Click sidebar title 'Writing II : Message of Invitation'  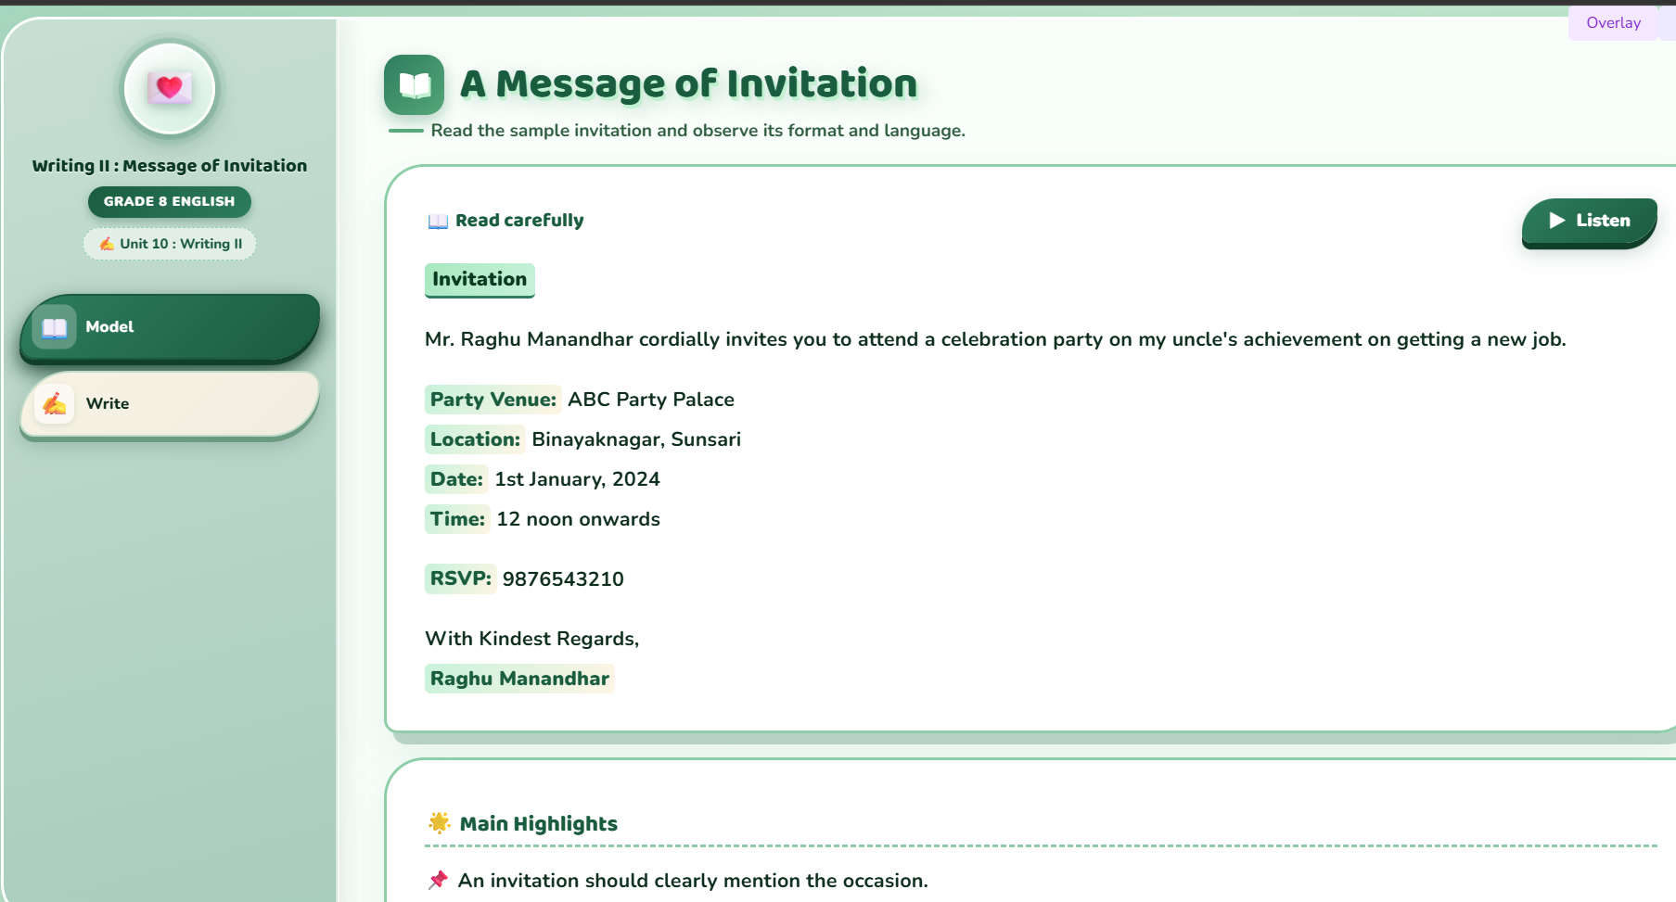[170, 166]
